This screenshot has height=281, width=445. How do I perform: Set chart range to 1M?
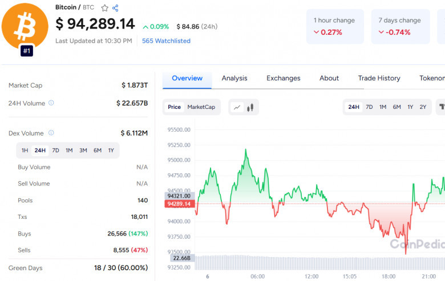[x=383, y=107]
